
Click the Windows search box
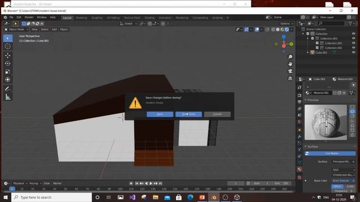tap(51, 197)
